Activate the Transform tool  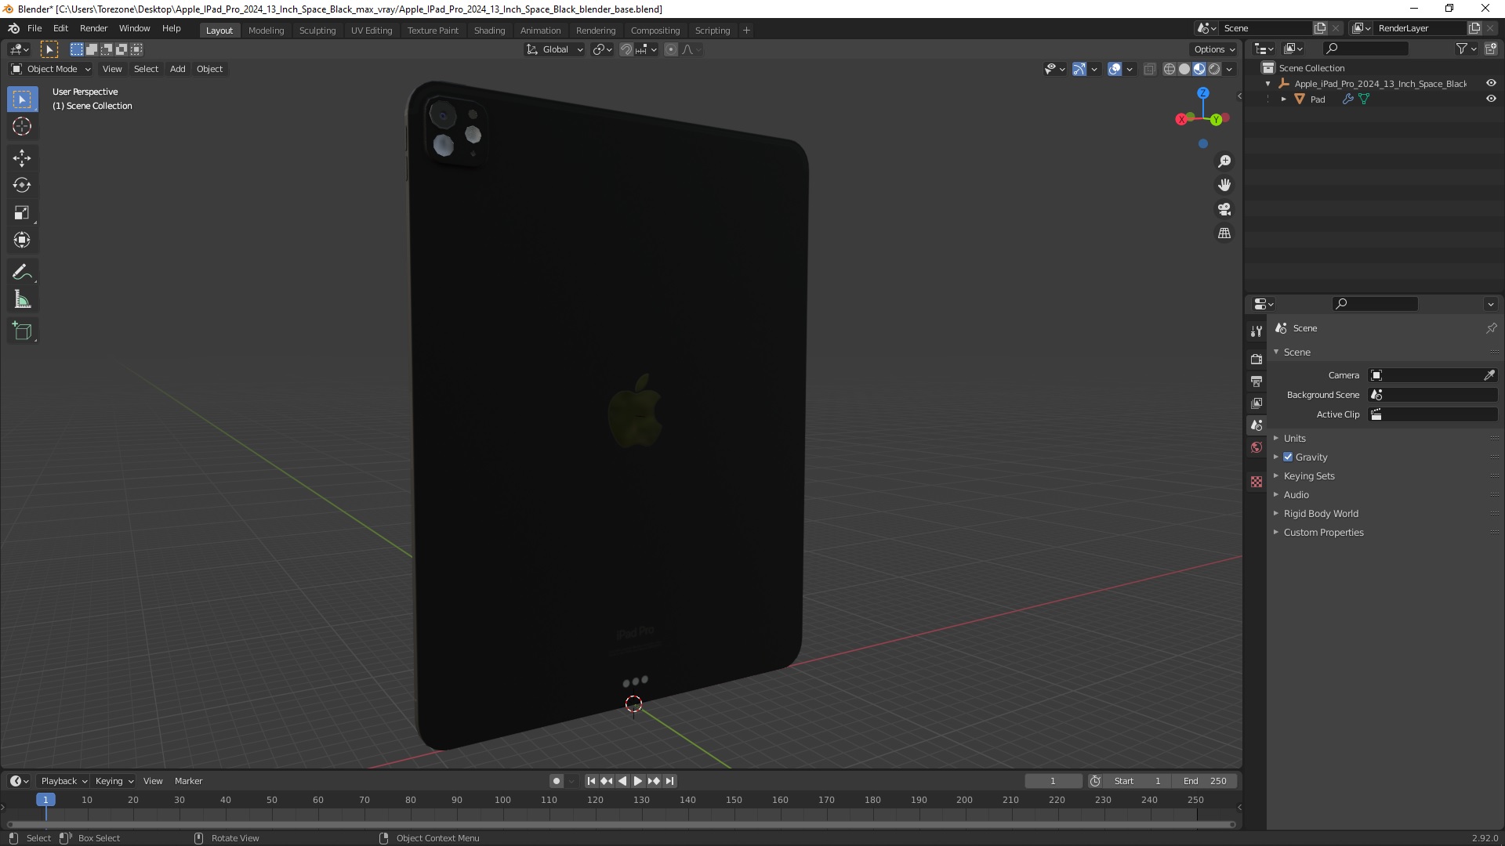point(22,240)
